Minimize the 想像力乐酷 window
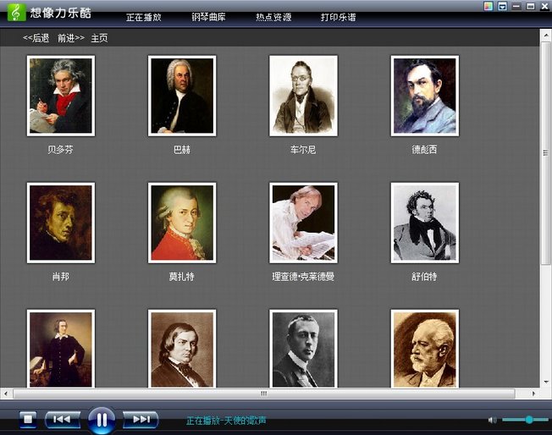This screenshot has width=552, height=435. [x=516, y=6]
